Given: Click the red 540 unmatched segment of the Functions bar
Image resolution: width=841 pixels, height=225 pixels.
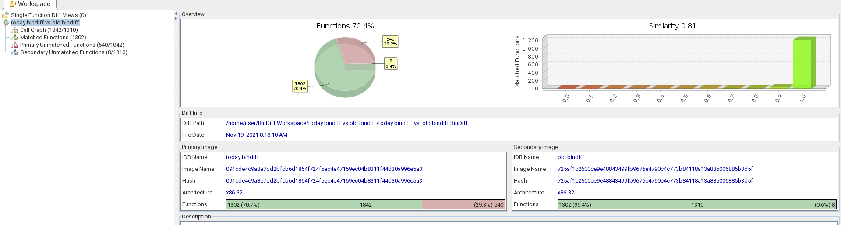Looking at the screenshot, I should [x=463, y=204].
